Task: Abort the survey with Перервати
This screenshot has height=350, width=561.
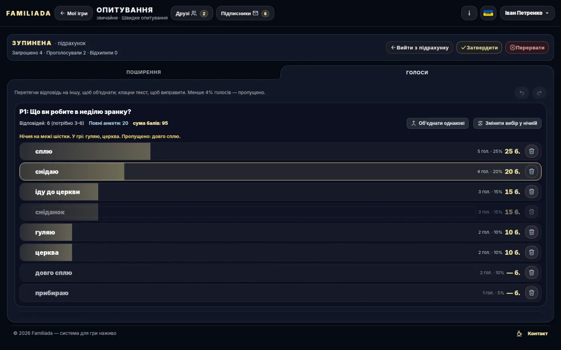Action: click(x=527, y=48)
